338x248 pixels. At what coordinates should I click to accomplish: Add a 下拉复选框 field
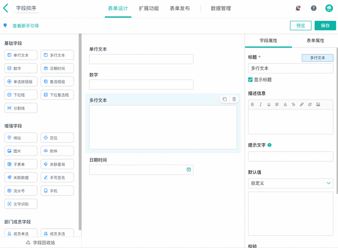click(57, 94)
